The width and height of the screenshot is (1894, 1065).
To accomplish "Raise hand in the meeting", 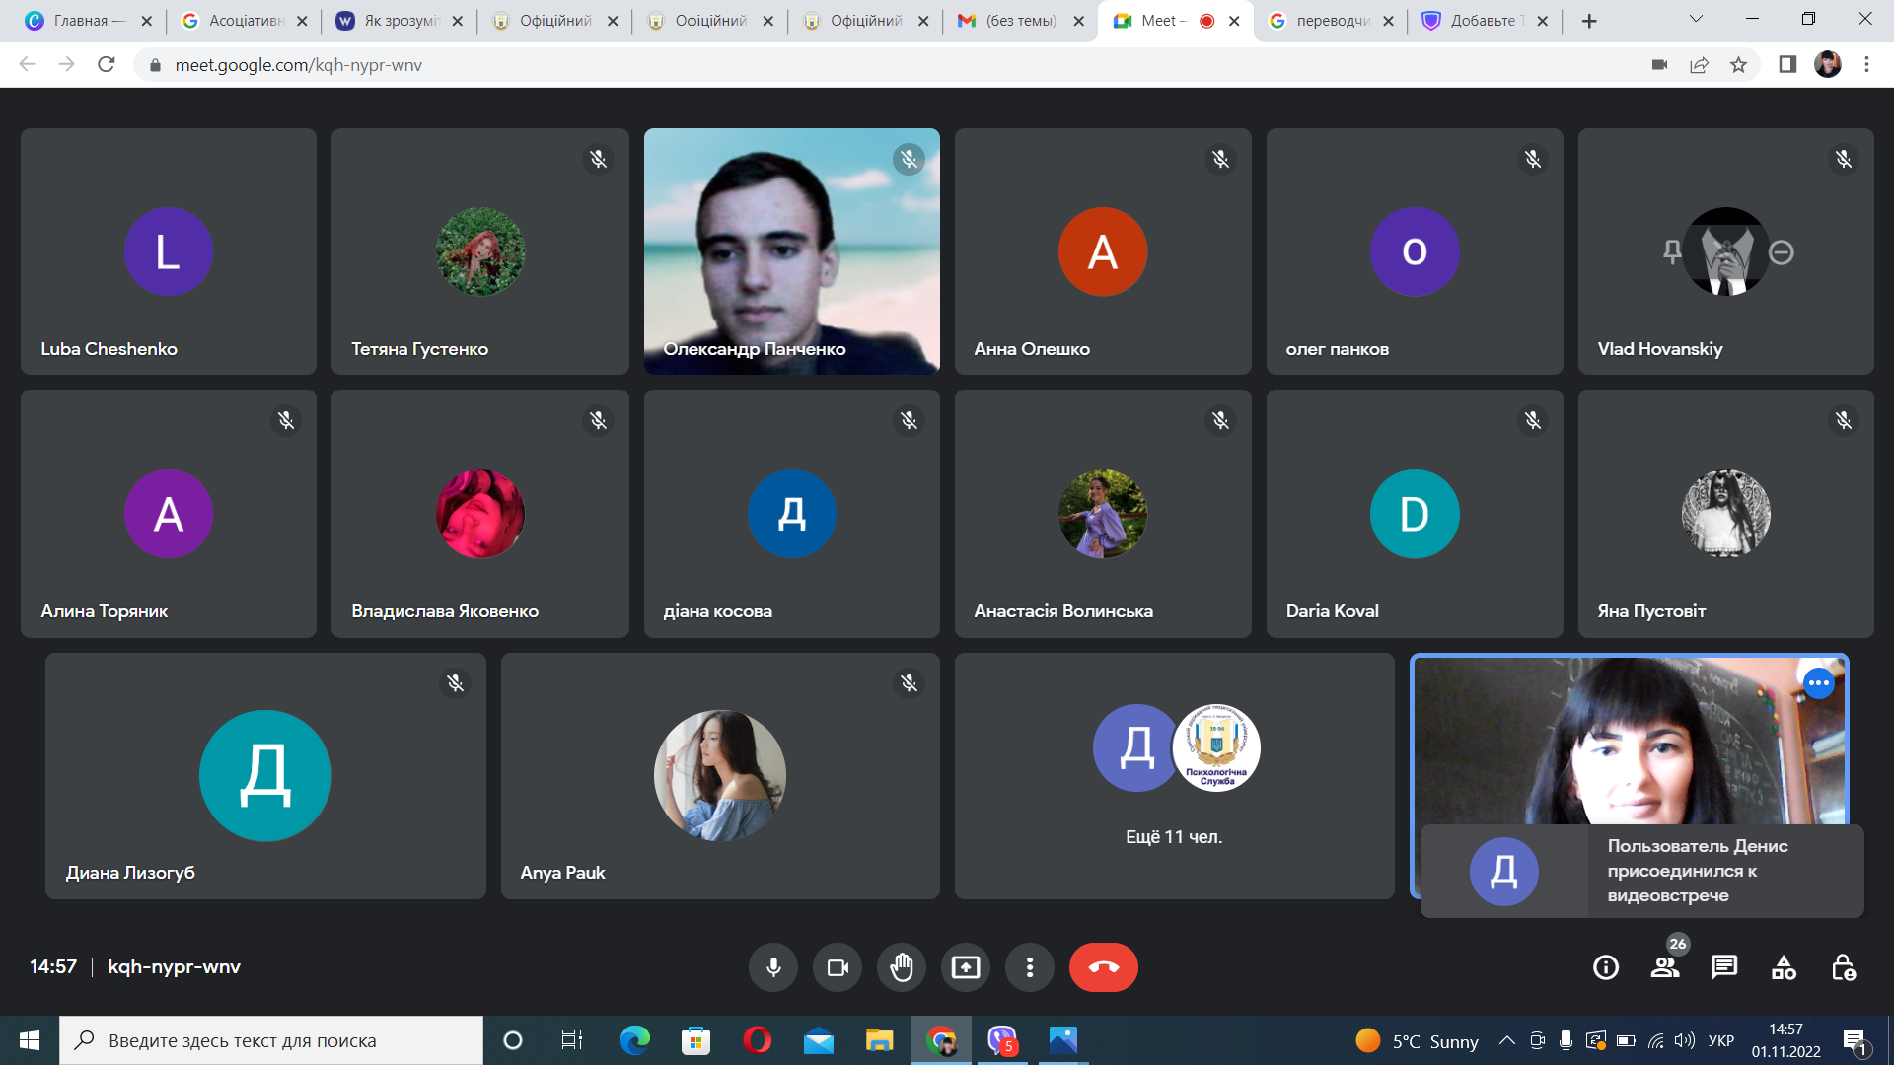I will tap(902, 967).
